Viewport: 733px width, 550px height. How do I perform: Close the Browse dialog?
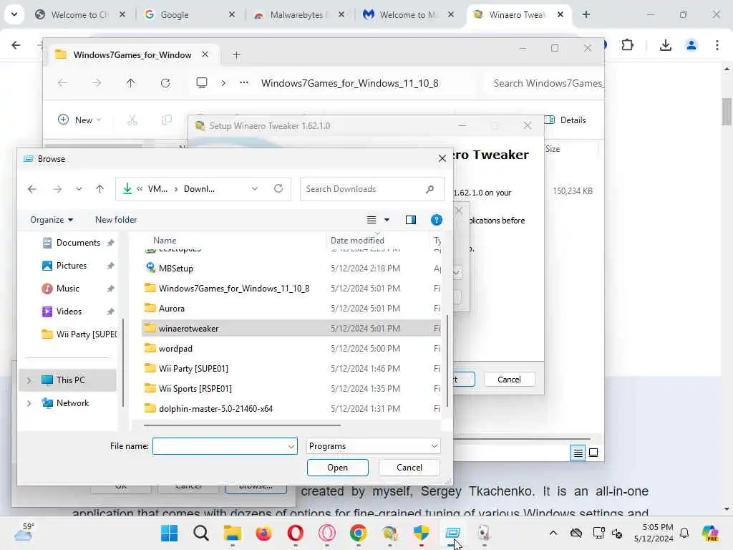(x=442, y=158)
